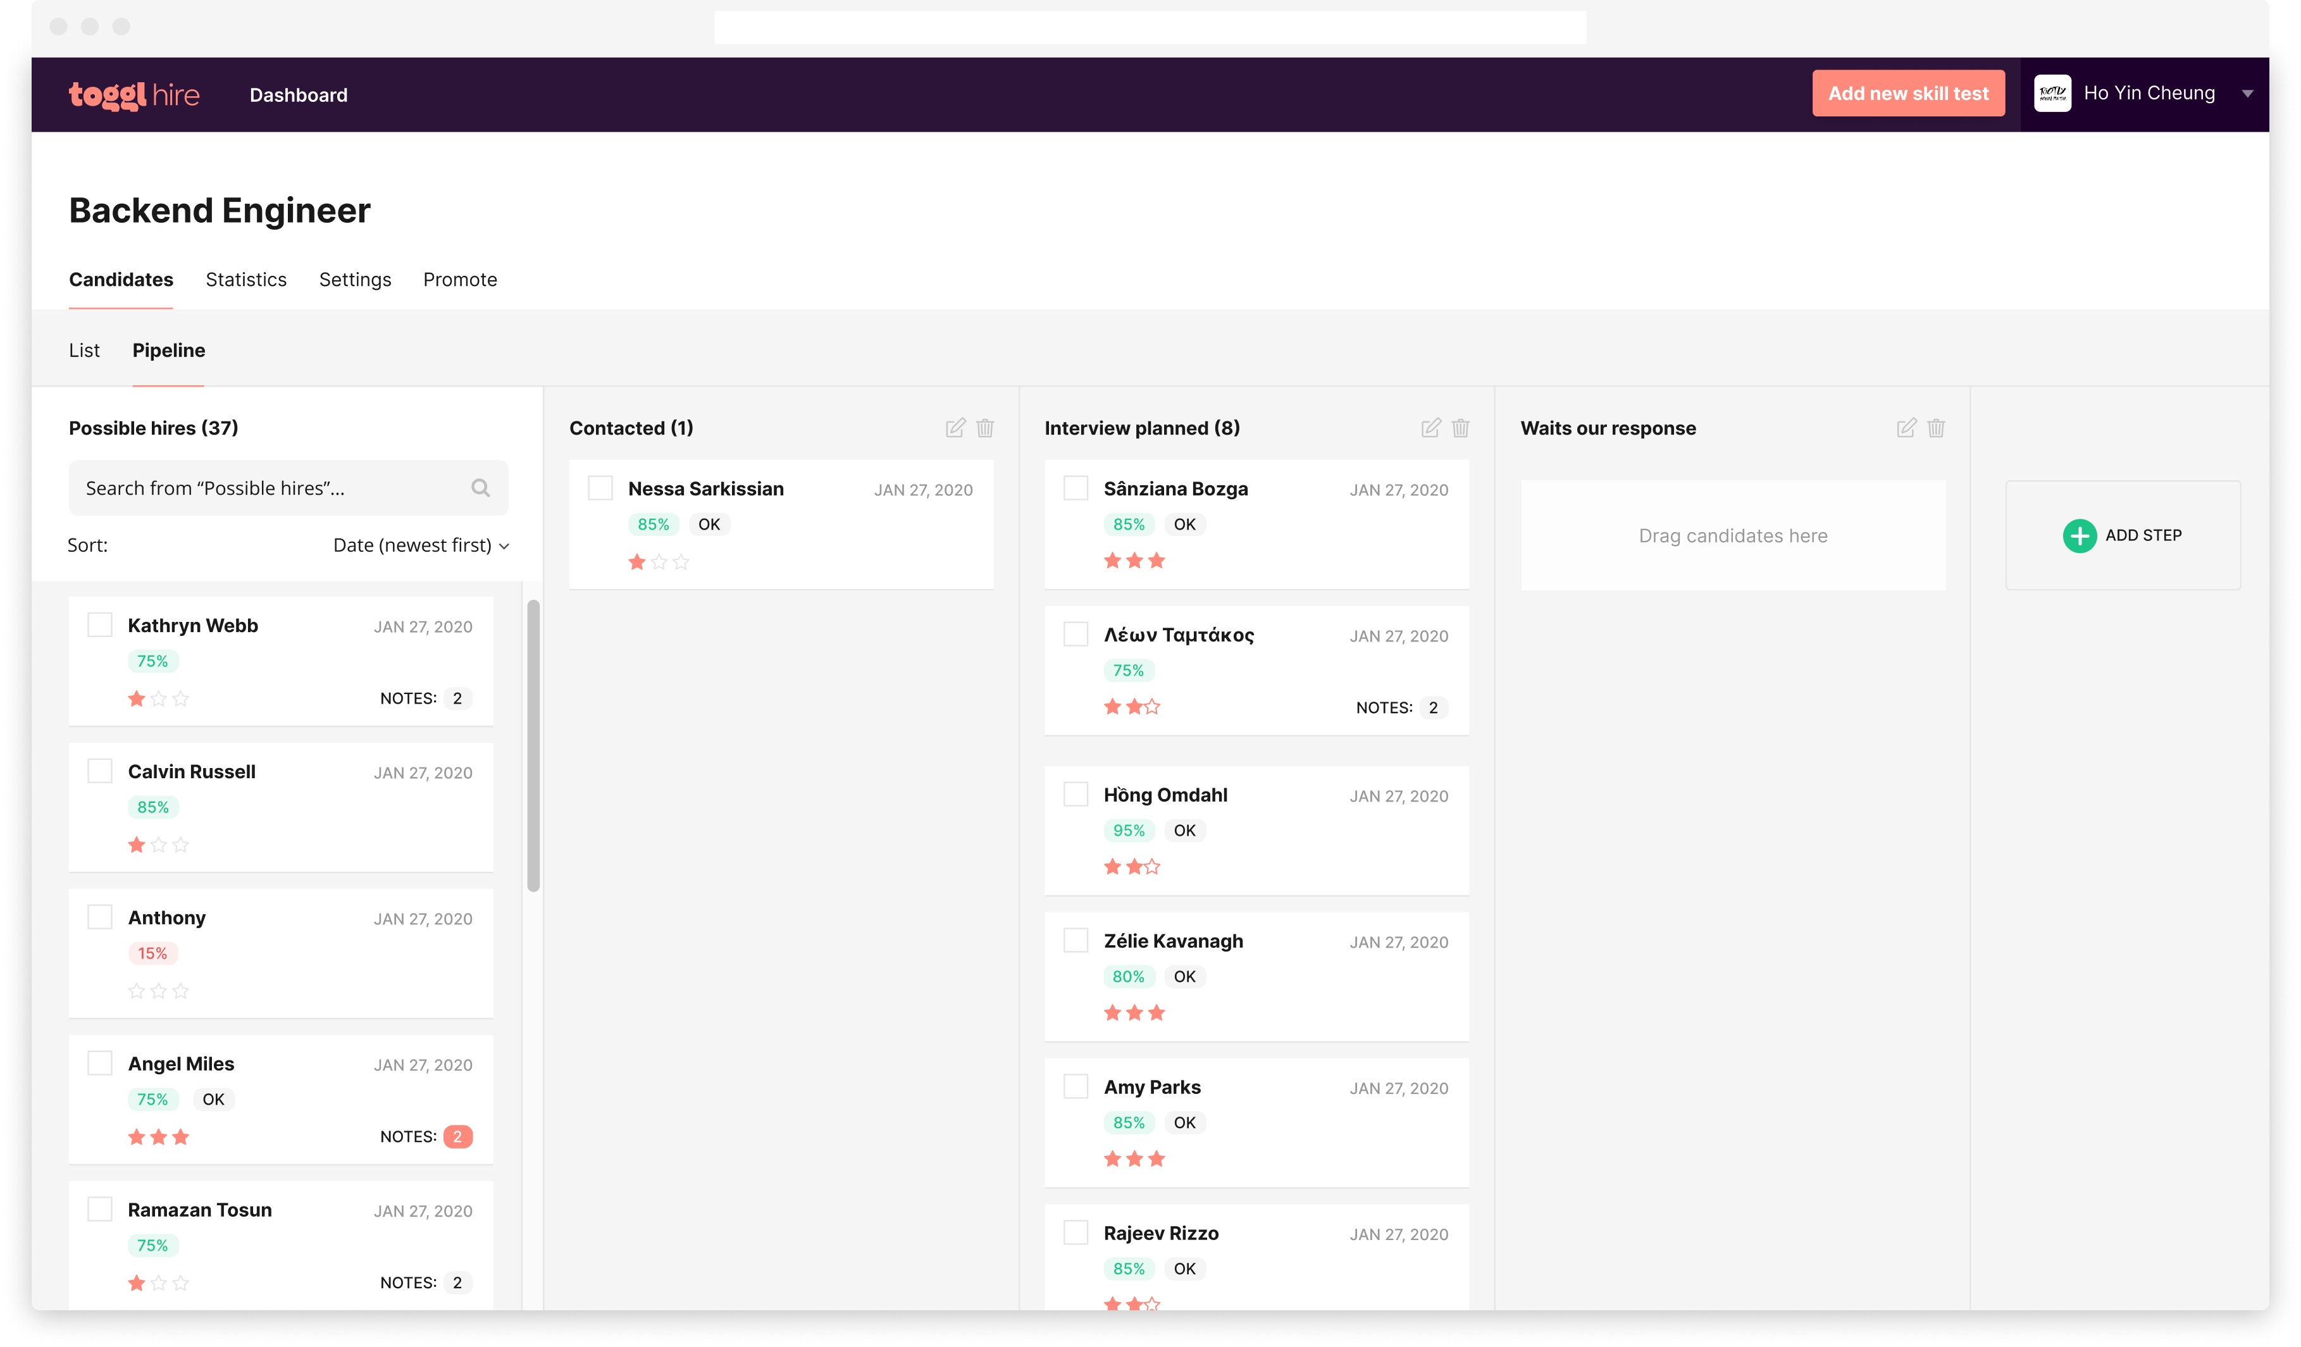Select Nessa Sarkissian's checkbox

pos(600,488)
